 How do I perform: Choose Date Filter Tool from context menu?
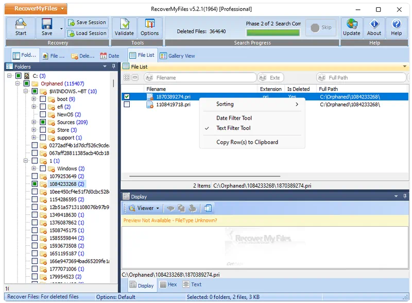[234, 118]
